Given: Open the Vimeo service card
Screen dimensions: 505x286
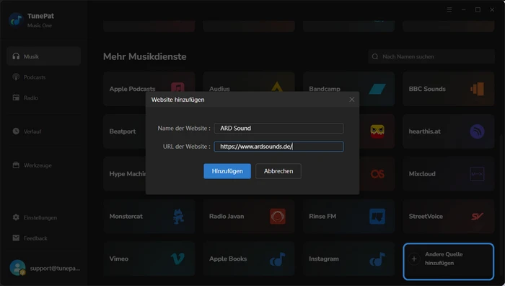Looking at the screenshot, I should [x=149, y=259].
